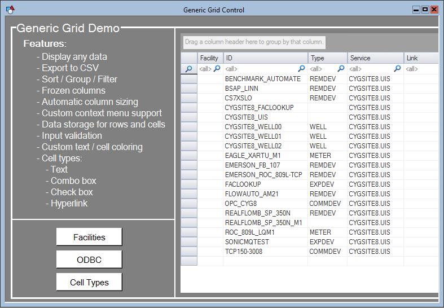Click CYGSITE8.UIS service in CS7XSLO row
The image size is (444, 308).
pyautogui.click(x=376, y=98)
